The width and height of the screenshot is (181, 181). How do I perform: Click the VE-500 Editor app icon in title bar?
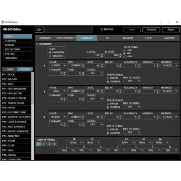click(3, 22)
